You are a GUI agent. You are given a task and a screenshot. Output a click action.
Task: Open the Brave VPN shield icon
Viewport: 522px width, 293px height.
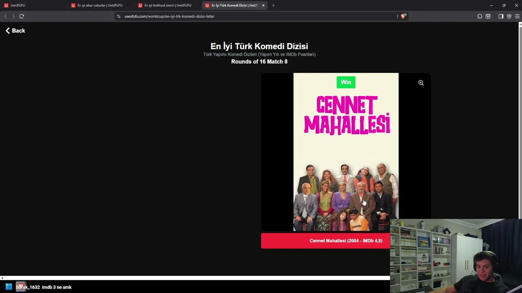click(509, 16)
